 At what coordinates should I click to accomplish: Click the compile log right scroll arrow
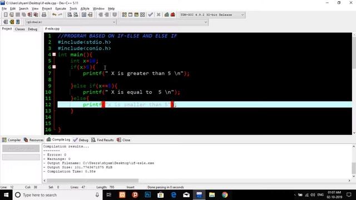349,181
